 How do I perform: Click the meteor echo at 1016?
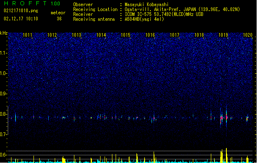click(154, 117)
